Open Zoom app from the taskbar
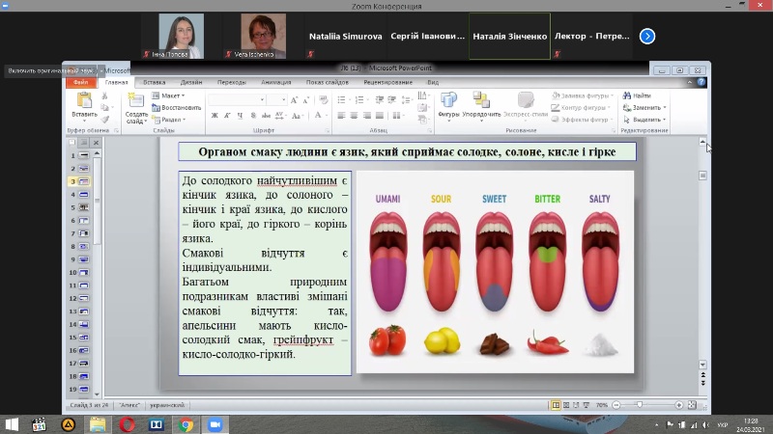Viewport: 773px width, 434px height. coord(215,424)
